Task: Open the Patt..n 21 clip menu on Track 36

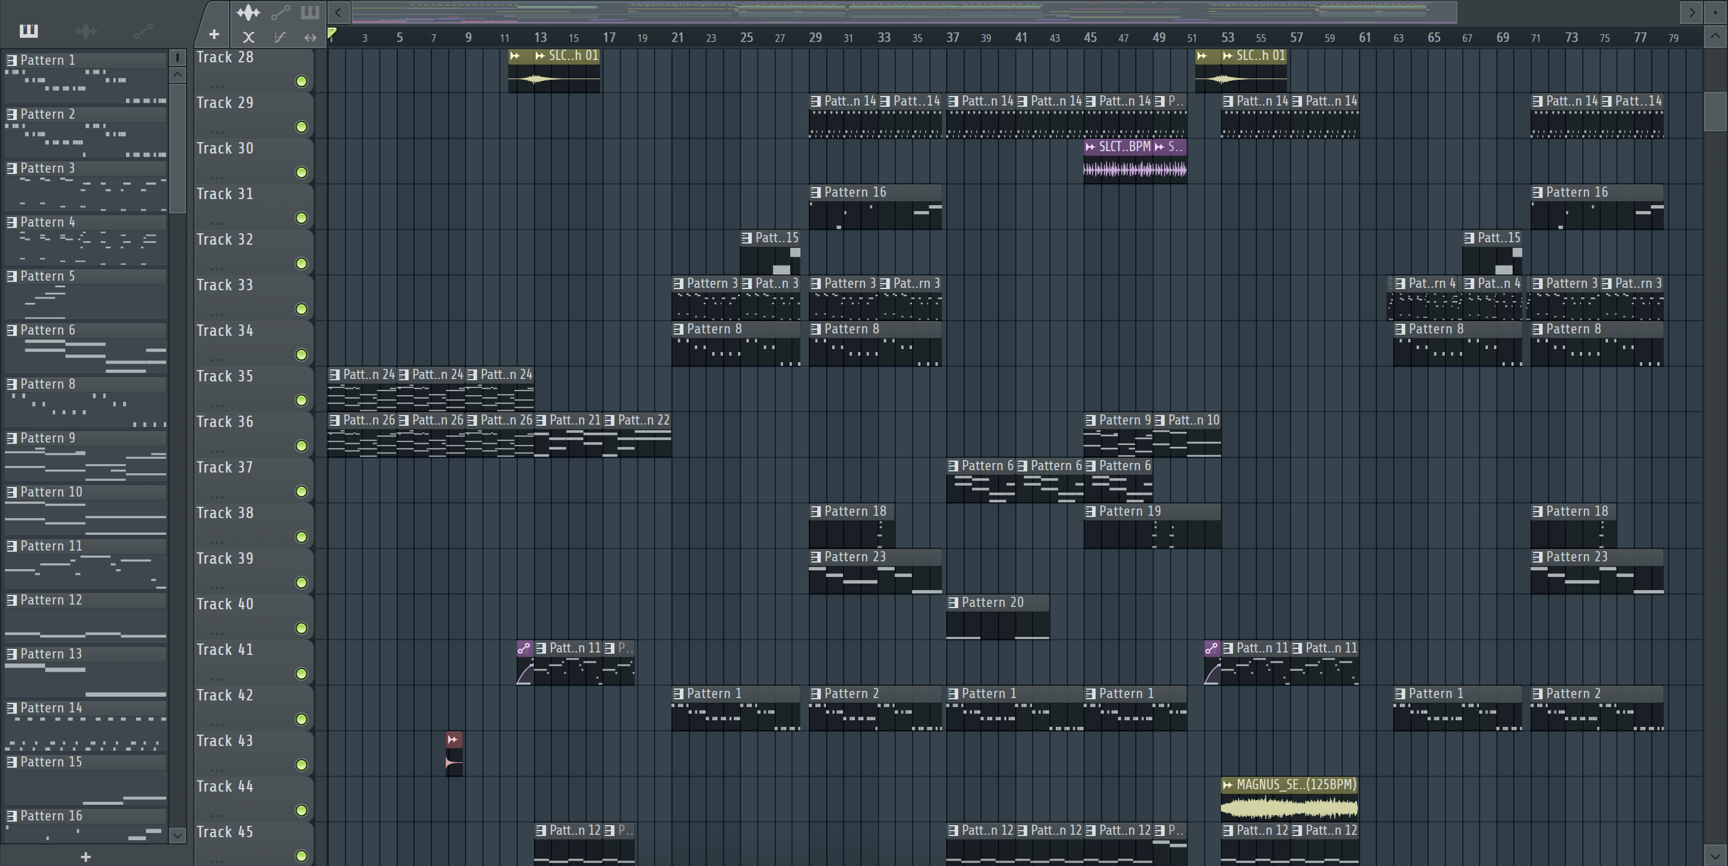Action: (x=541, y=420)
